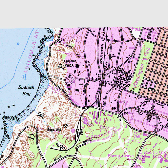The width and height of the screenshot is (168, 168).
Task: Click the '200' contour line label
Action: click(x=164, y=116)
